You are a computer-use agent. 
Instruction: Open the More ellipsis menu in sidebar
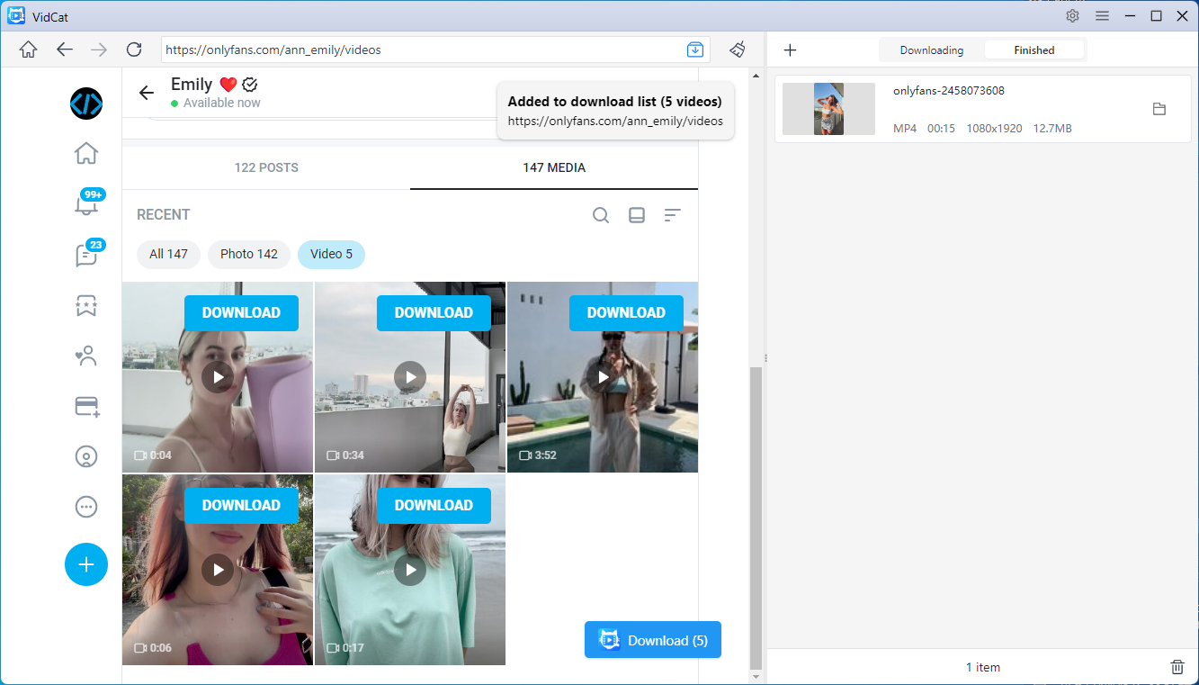(x=86, y=507)
